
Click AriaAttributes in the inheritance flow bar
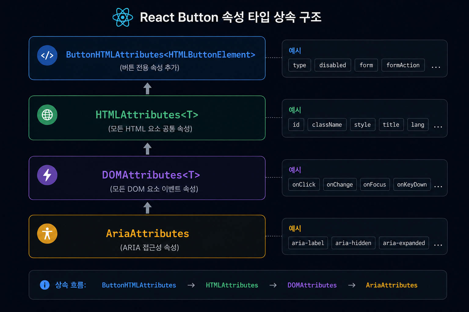click(x=391, y=285)
